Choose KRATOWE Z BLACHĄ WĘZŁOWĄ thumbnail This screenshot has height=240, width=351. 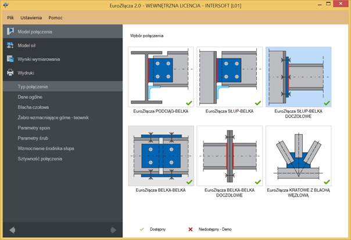pyautogui.click(x=298, y=156)
